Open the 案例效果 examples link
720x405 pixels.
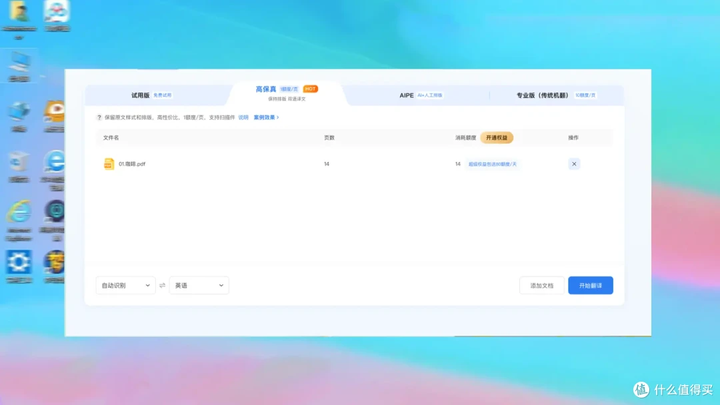click(x=266, y=117)
